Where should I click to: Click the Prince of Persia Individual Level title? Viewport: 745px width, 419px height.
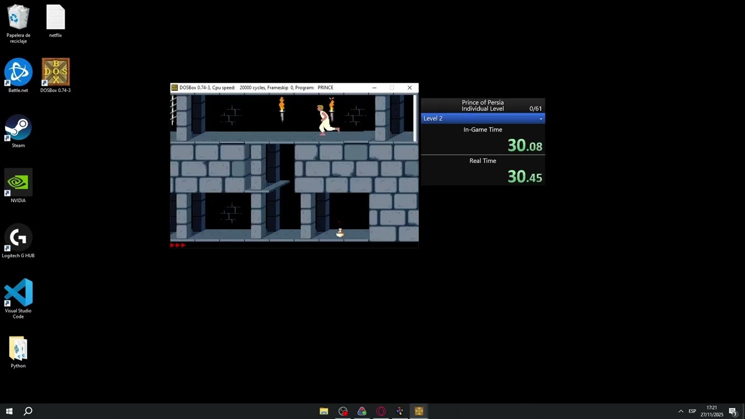[483, 105]
